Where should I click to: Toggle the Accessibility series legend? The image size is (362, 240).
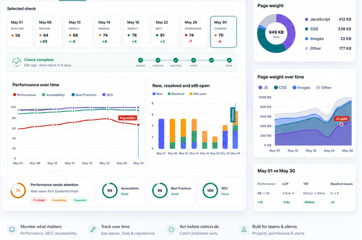tap(53, 95)
